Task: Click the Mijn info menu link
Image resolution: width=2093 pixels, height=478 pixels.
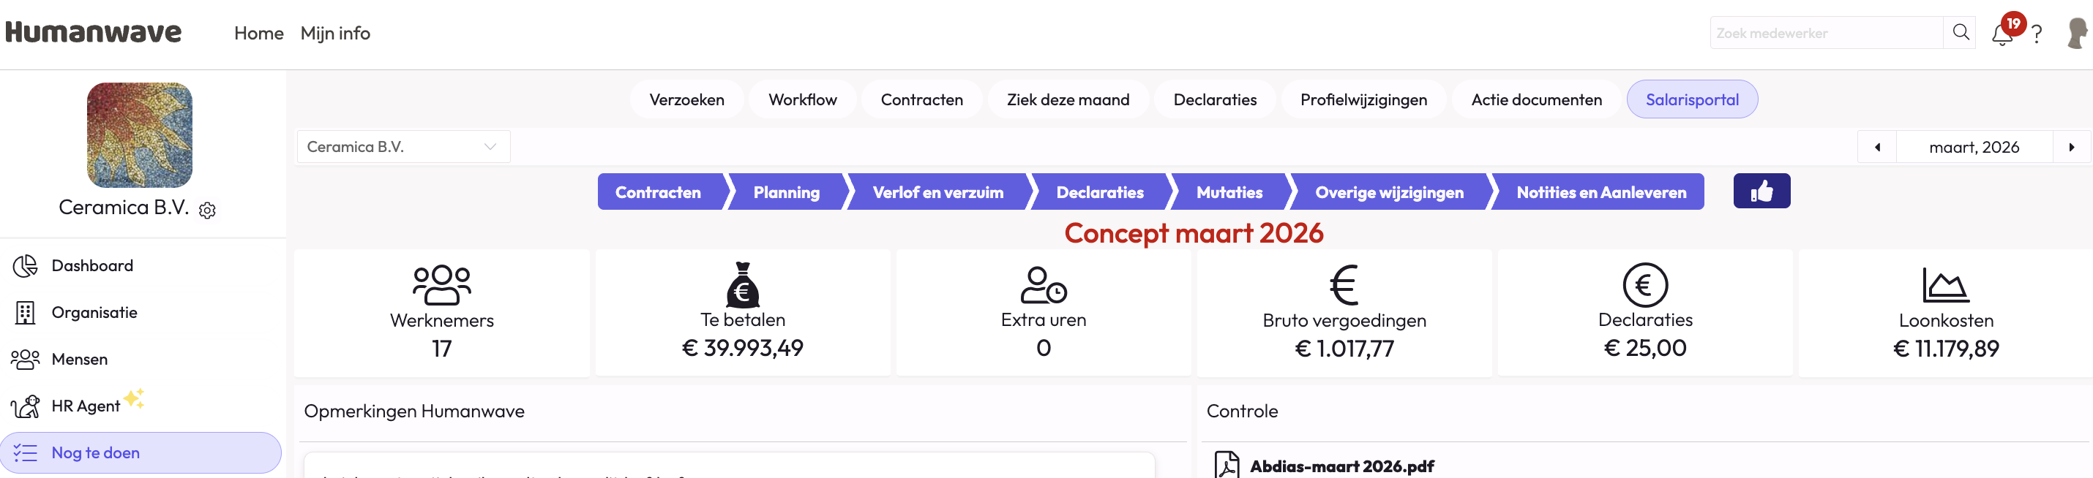Action: pos(334,34)
